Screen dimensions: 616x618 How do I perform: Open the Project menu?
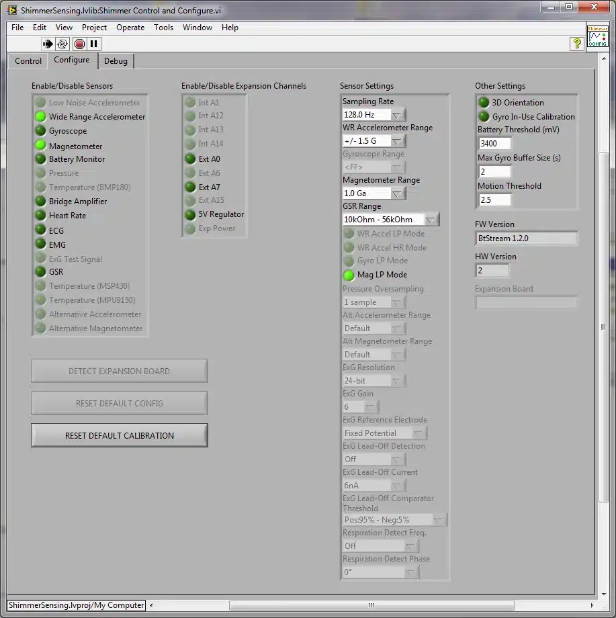94,28
